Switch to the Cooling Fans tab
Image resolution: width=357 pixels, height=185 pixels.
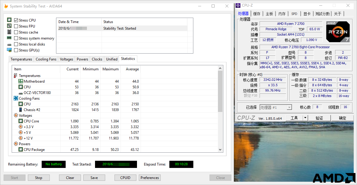[46, 59]
